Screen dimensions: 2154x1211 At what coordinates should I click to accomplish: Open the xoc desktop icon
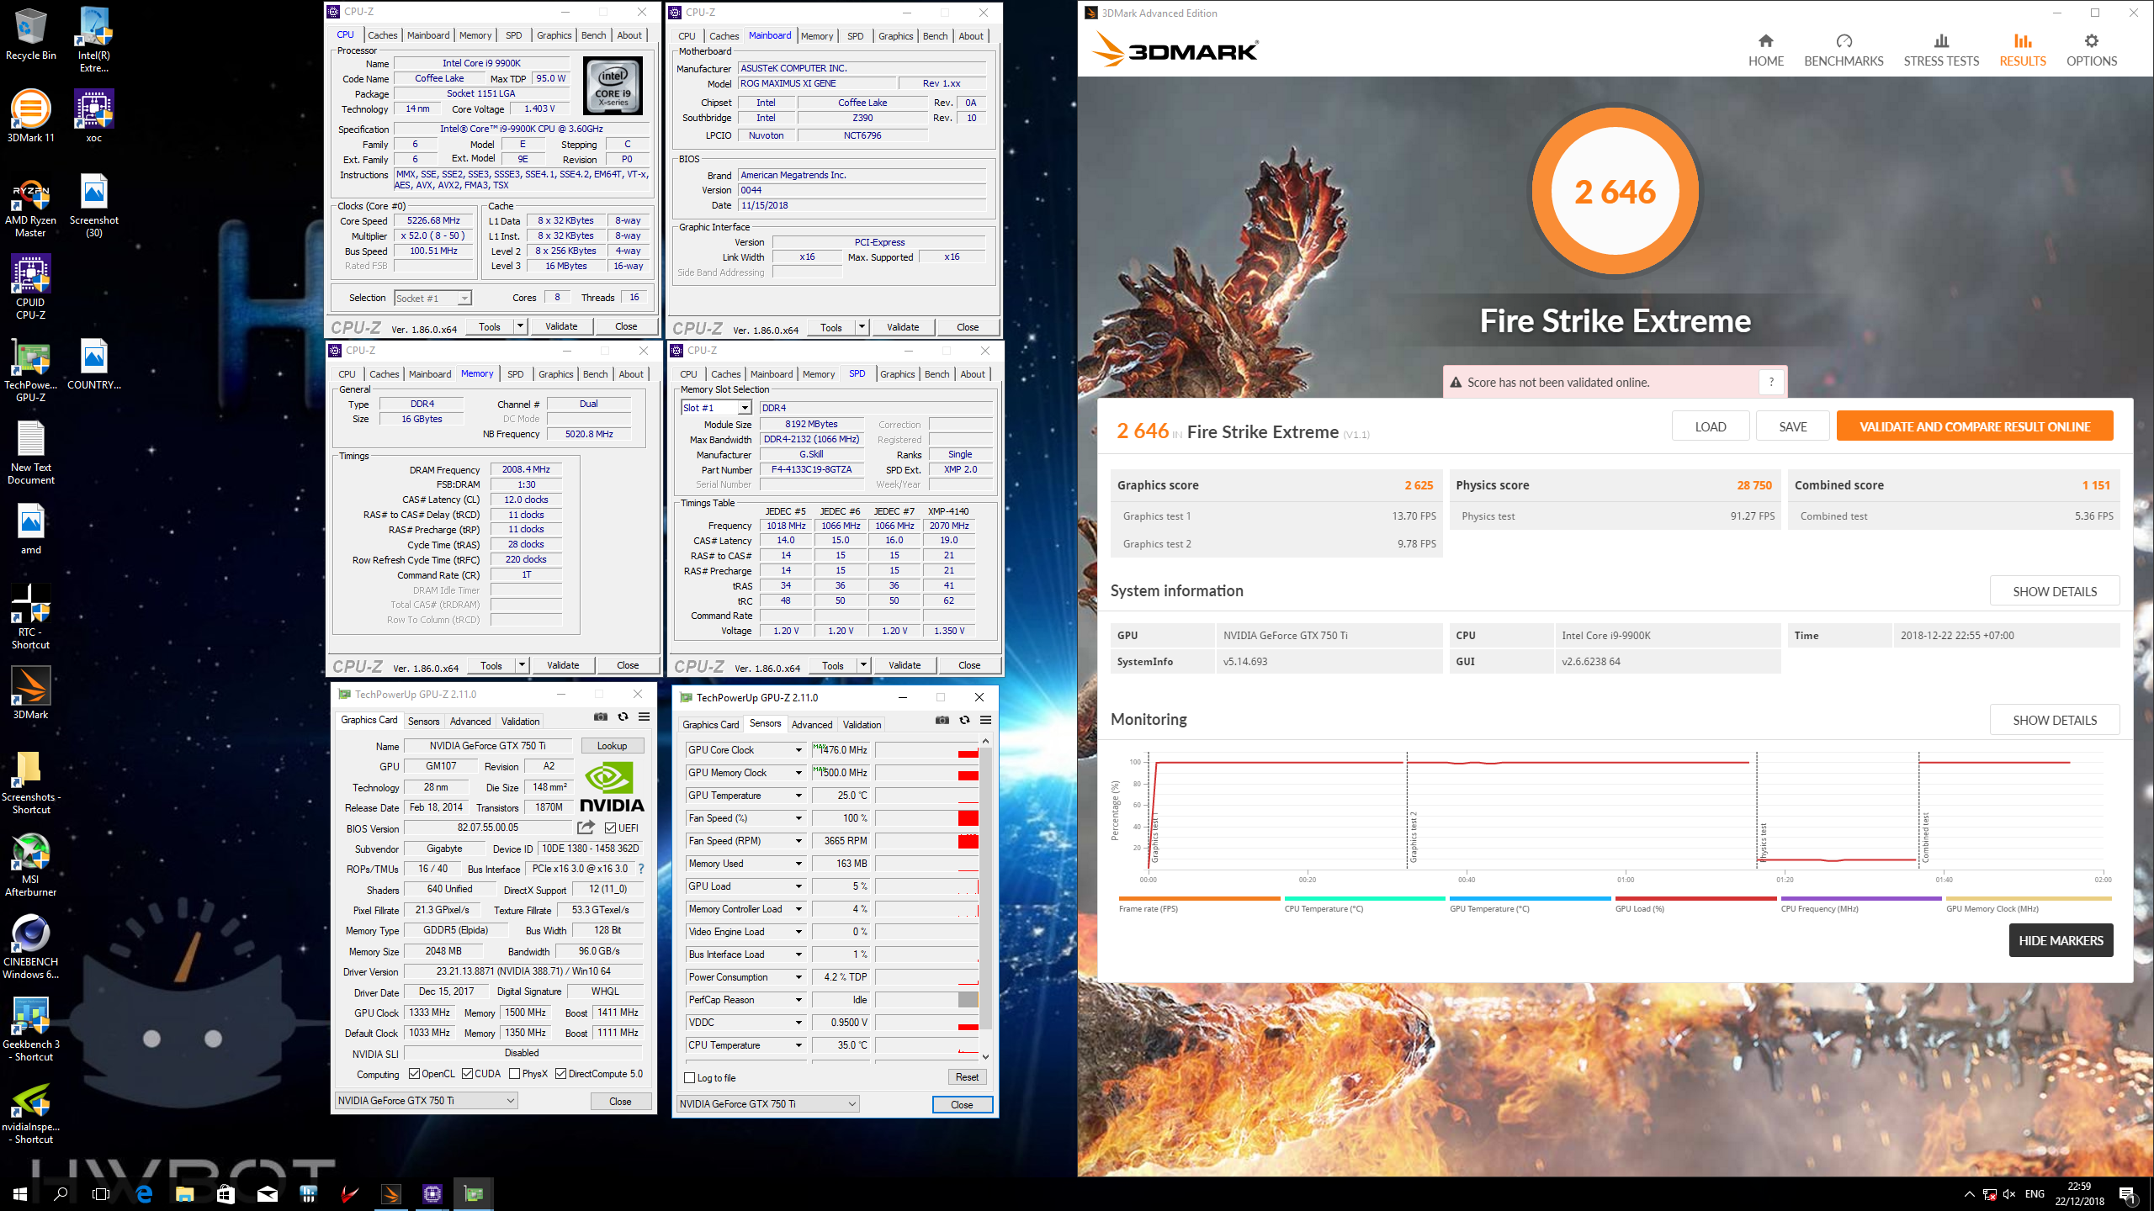(94, 116)
